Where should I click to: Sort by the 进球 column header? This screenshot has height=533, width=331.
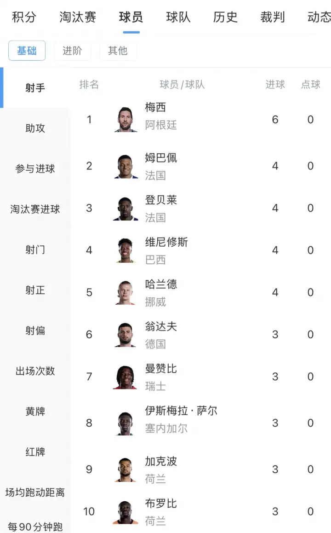point(275,84)
